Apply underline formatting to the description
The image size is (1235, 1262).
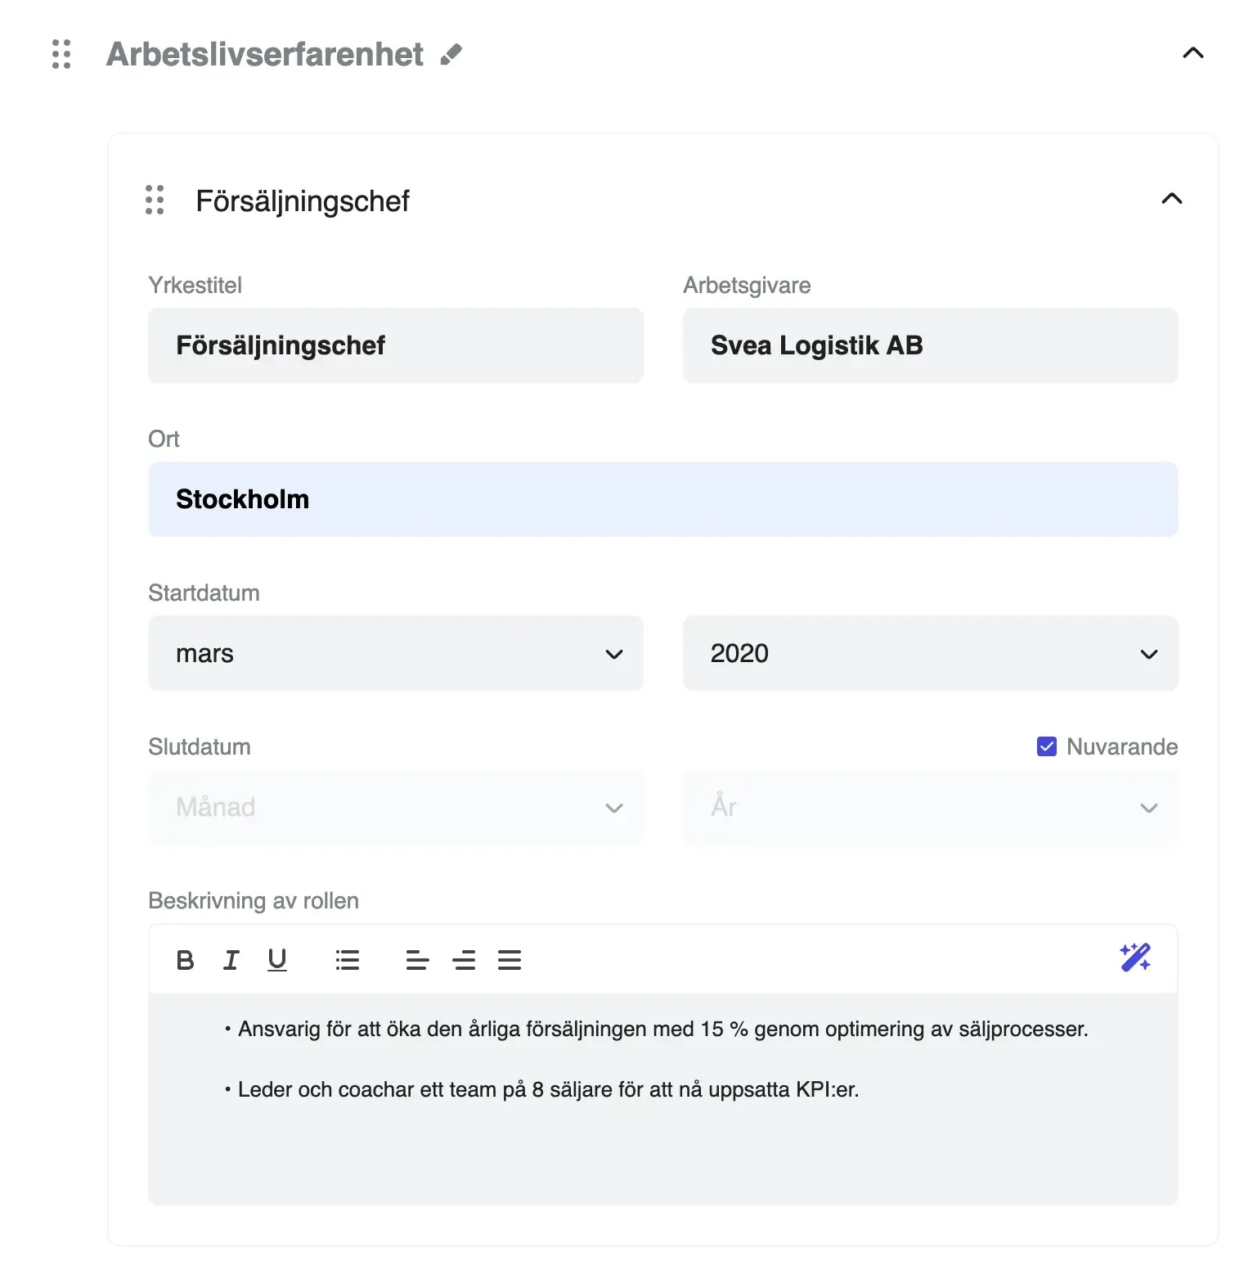[x=277, y=959]
